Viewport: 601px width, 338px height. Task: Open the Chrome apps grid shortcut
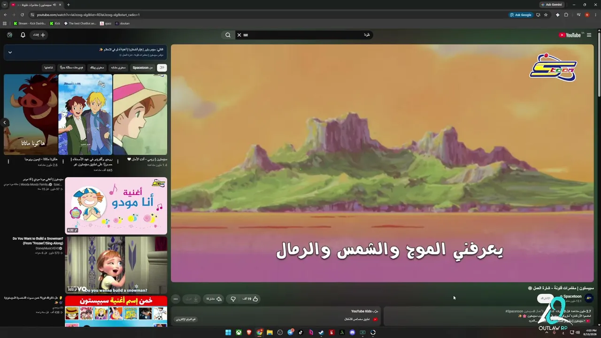click(5, 23)
